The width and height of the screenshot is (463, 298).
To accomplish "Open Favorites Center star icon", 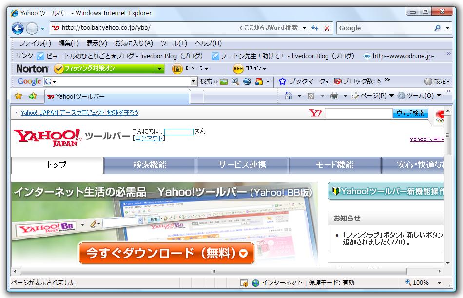I will pos(19,96).
